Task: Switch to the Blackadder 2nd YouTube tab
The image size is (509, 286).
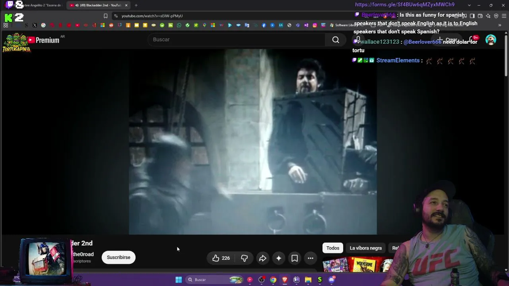Action: coord(98,5)
